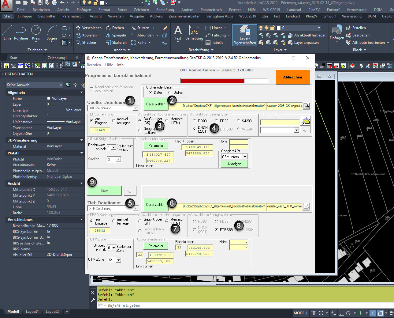The width and height of the screenshot is (394, 318).
Task: Open Keine Auswahl selection dropdown
Action: coord(34,85)
